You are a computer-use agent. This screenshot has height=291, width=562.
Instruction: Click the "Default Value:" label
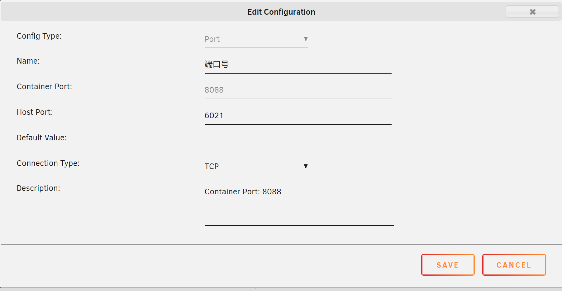pyautogui.click(x=42, y=138)
